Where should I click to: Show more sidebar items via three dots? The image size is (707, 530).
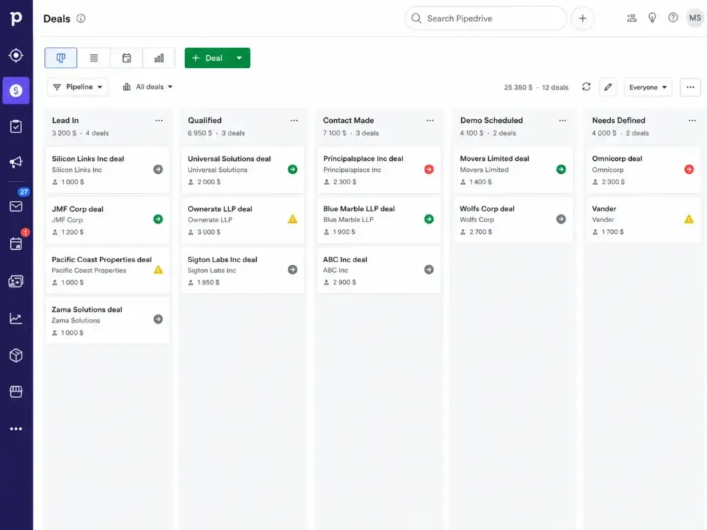(16, 429)
